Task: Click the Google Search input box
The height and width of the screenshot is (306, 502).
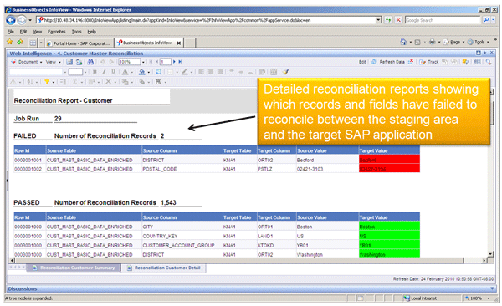Action: 443,20
